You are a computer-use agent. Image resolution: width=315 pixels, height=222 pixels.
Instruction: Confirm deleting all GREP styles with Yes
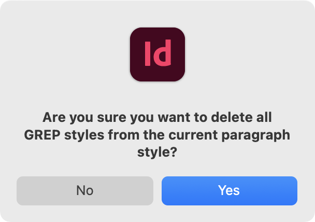click(x=229, y=190)
